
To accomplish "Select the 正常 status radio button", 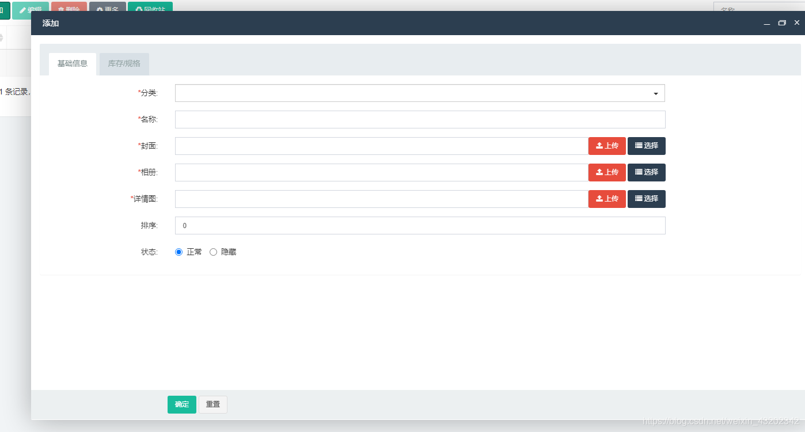I will tap(179, 252).
